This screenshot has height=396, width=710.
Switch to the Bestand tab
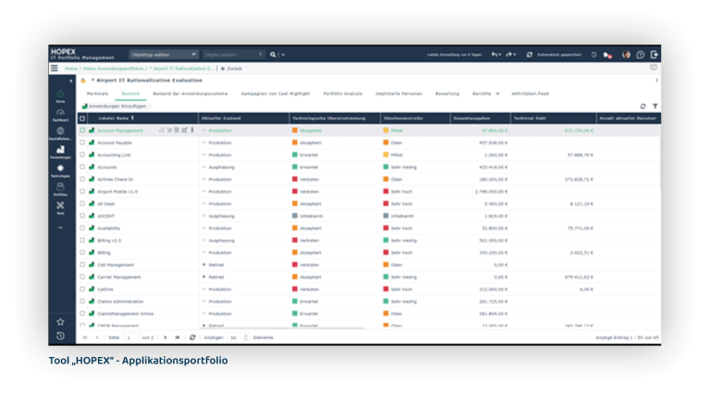(130, 93)
